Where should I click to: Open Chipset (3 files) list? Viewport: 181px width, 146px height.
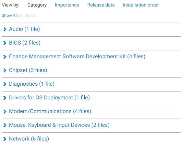point(28,70)
